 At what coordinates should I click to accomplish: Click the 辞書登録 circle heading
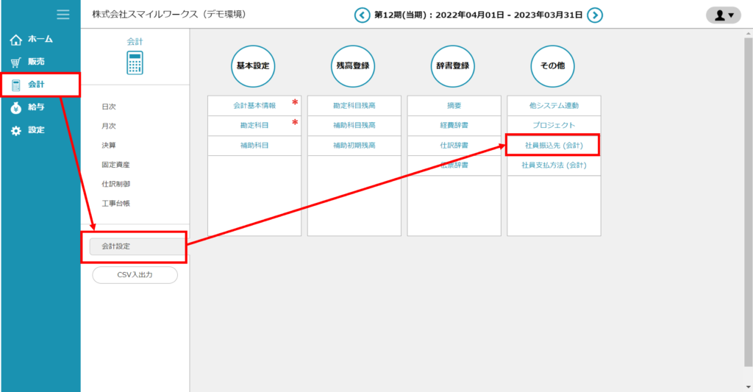[x=453, y=66]
